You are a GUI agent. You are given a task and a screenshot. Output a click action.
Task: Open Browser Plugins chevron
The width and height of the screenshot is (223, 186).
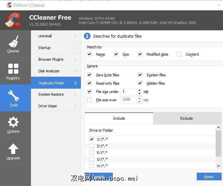75,59
